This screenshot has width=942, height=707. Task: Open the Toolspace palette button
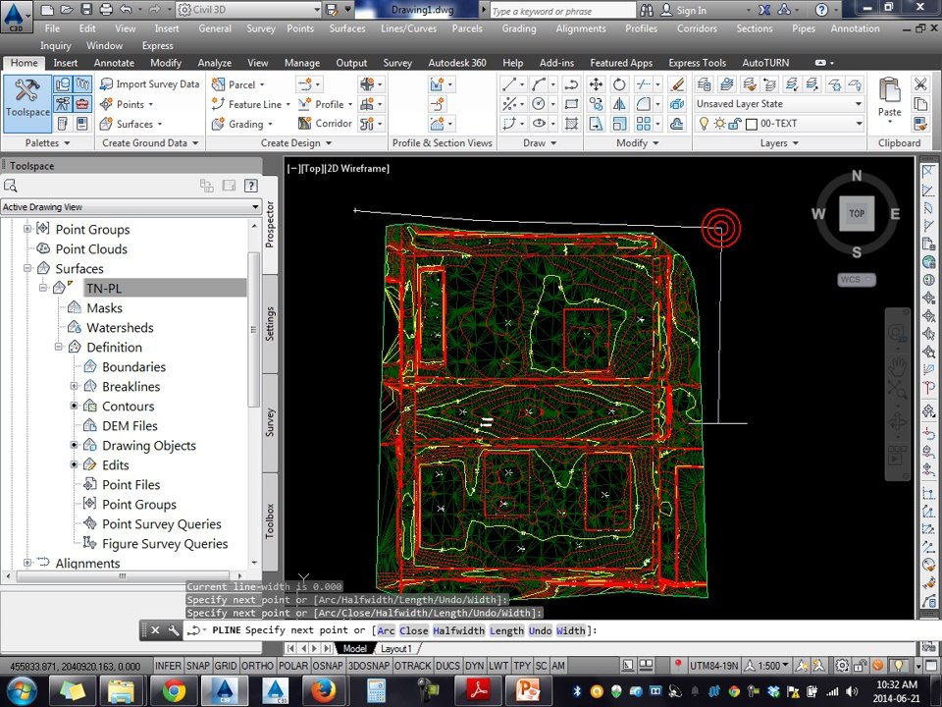(x=27, y=103)
